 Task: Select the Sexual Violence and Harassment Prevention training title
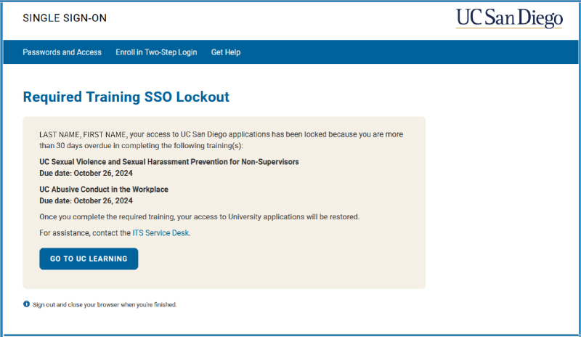(x=169, y=162)
